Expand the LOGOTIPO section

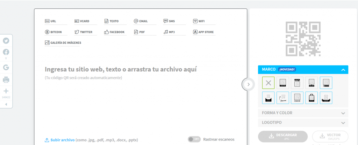[303, 122]
